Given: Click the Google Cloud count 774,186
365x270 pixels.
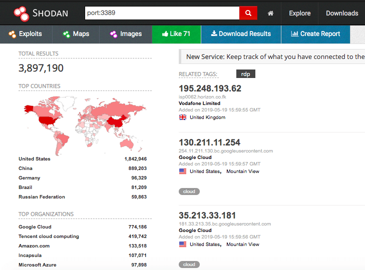Looking at the screenshot, I should click(138, 227).
